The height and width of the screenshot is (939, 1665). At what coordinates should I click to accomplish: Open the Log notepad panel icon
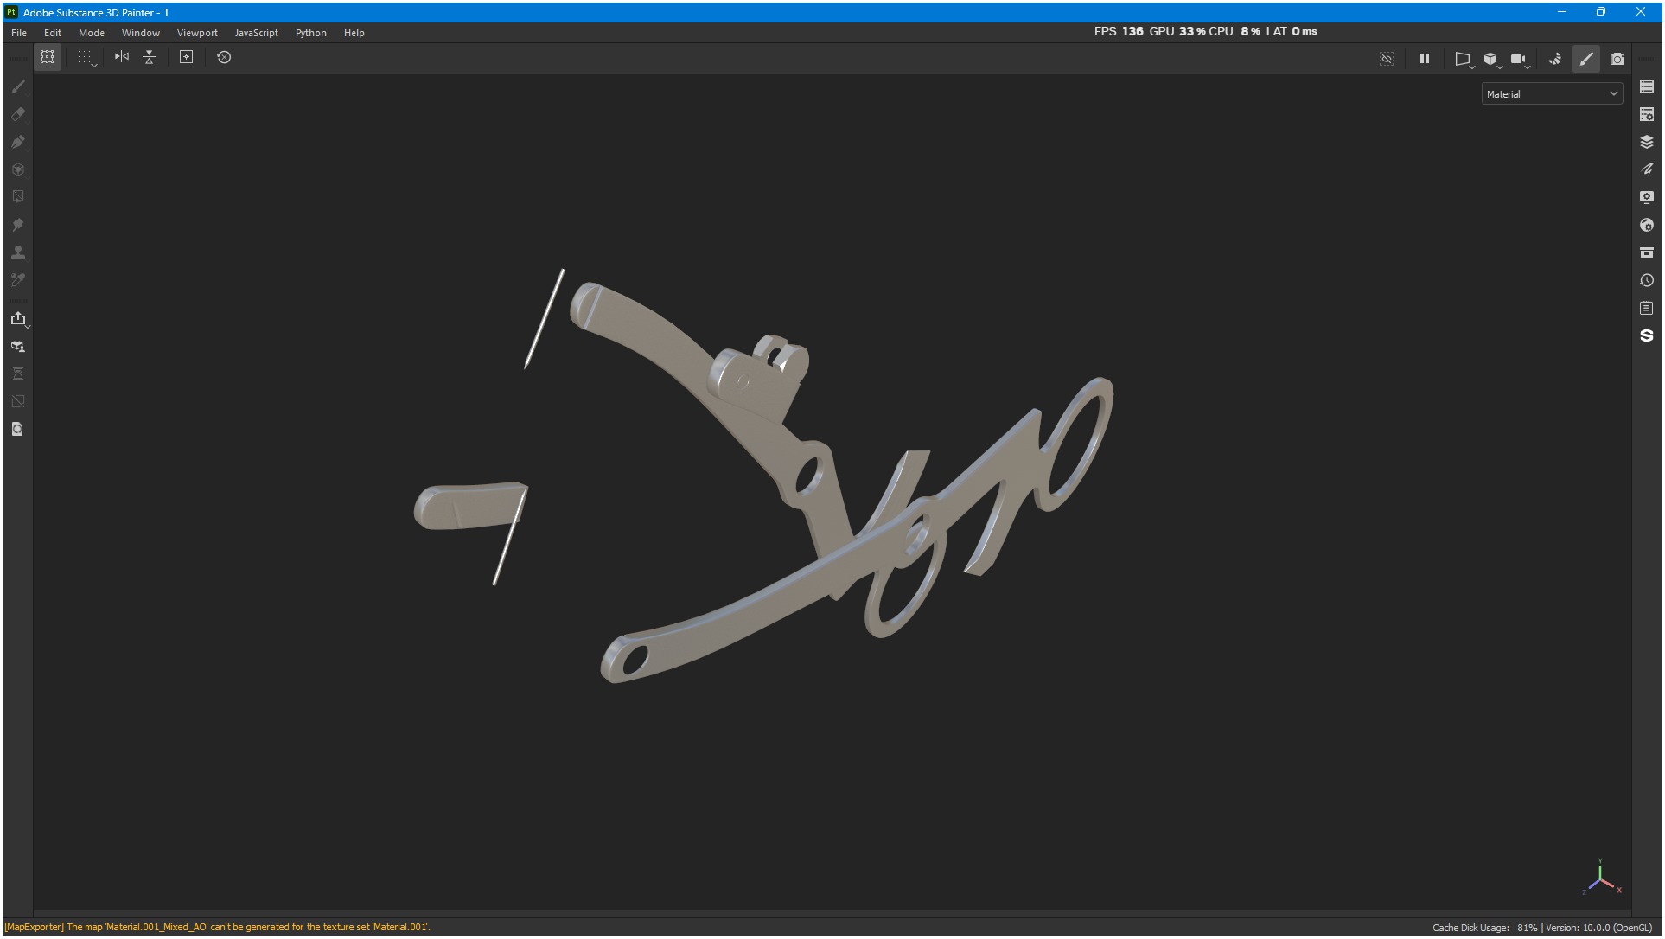tap(1647, 308)
